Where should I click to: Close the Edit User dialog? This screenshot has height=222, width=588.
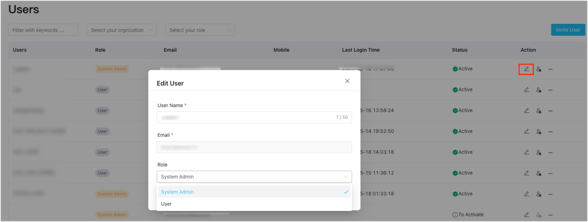347,81
